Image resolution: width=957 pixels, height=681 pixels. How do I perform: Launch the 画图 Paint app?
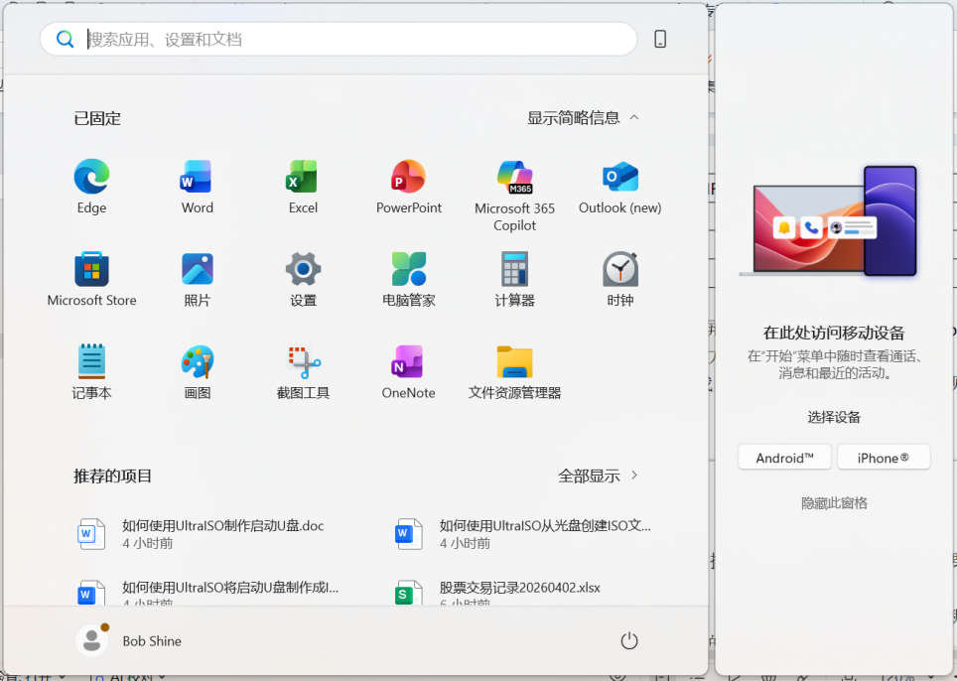(x=198, y=371)
